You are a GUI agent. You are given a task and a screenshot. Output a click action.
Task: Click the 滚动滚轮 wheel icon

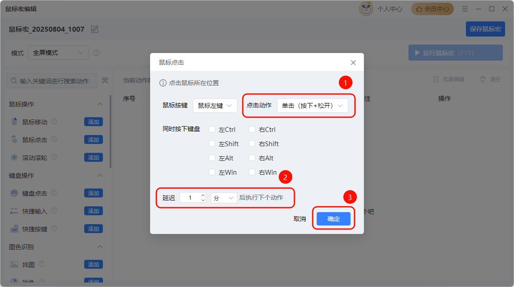[x=14, y=157]
